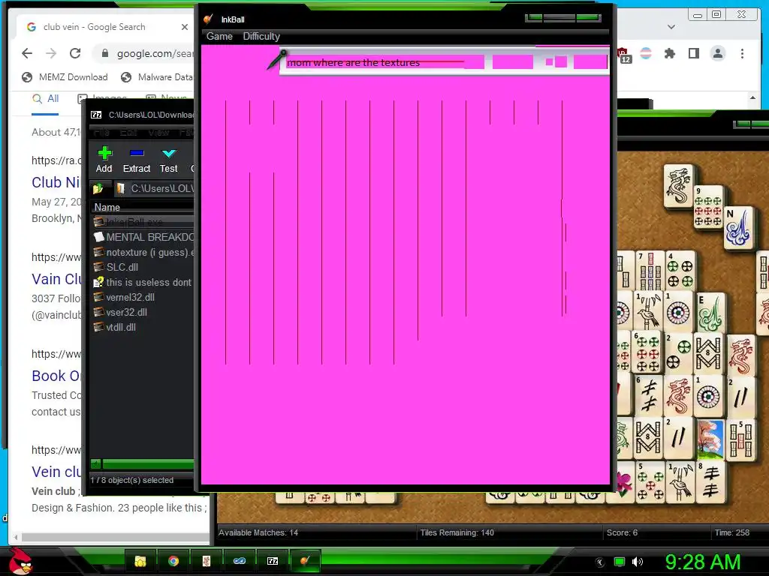Open the Difficulty menu in InkBall
Screen dimensions: 769x576
pos(261,36)
